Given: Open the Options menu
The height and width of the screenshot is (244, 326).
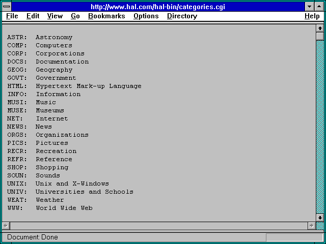Looking at the screenshot, I should click(146, 16).
